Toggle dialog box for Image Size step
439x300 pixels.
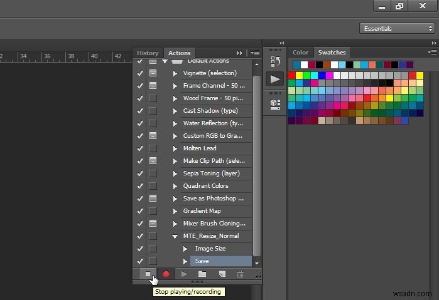pyautogui.click(x=153, y=248)
